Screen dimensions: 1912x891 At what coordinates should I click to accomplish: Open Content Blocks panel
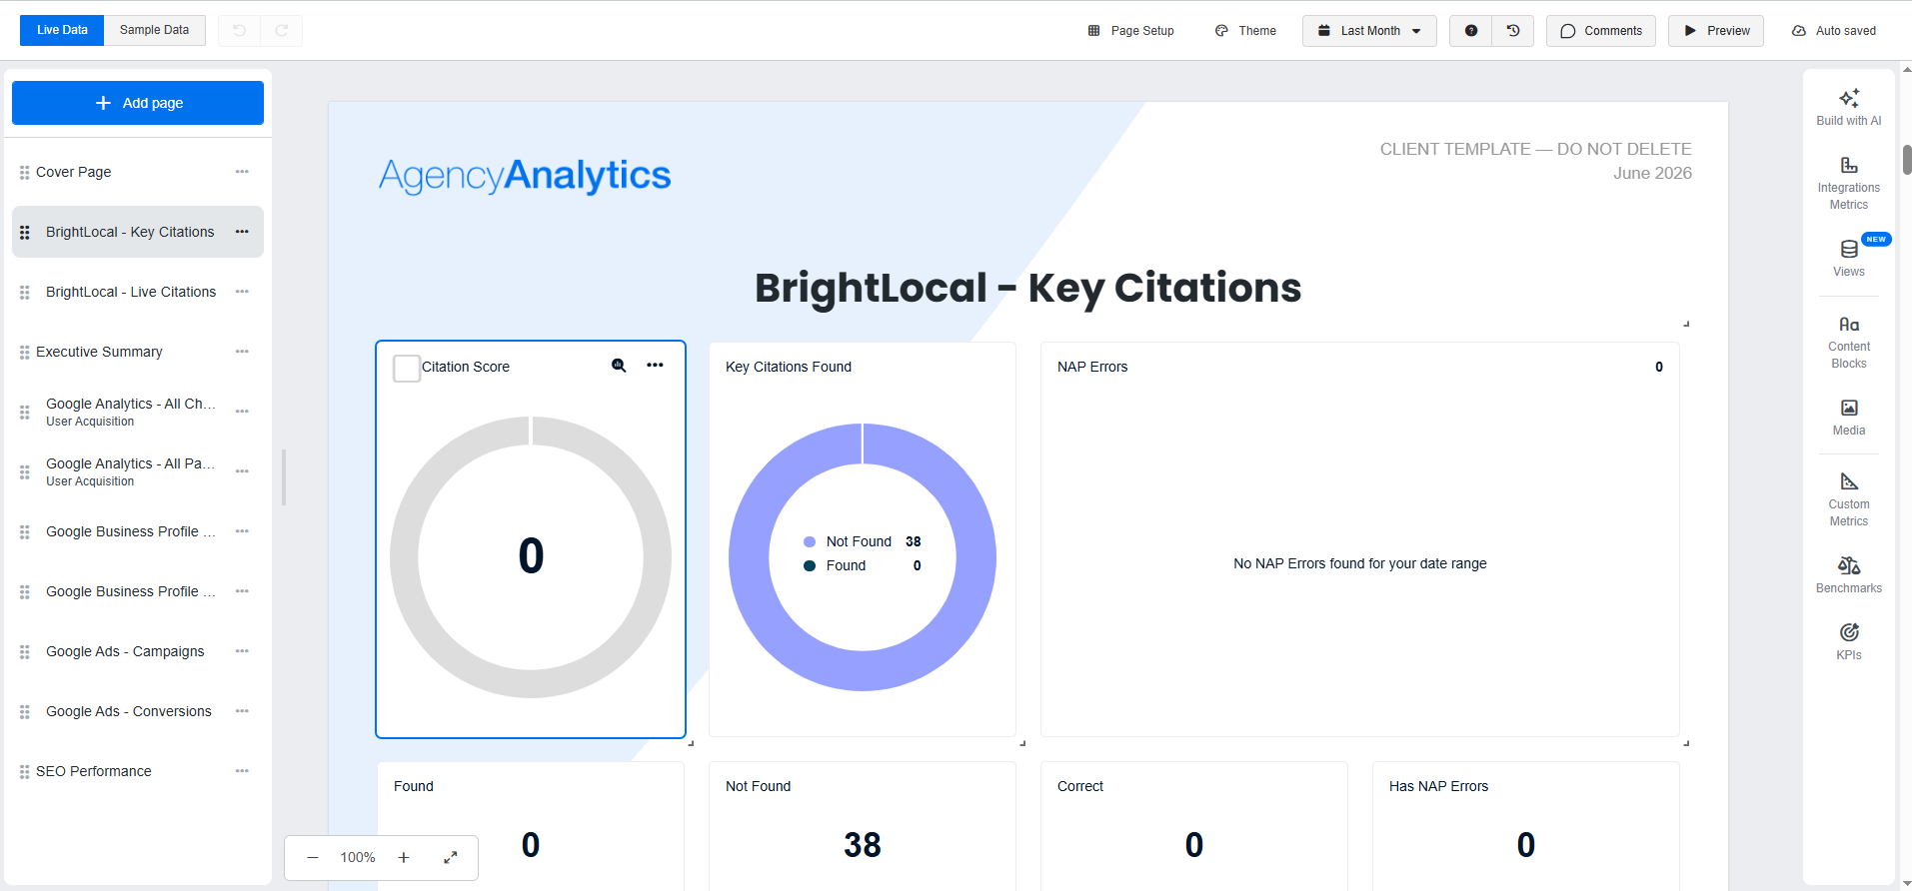click(x=1848, y=343)
